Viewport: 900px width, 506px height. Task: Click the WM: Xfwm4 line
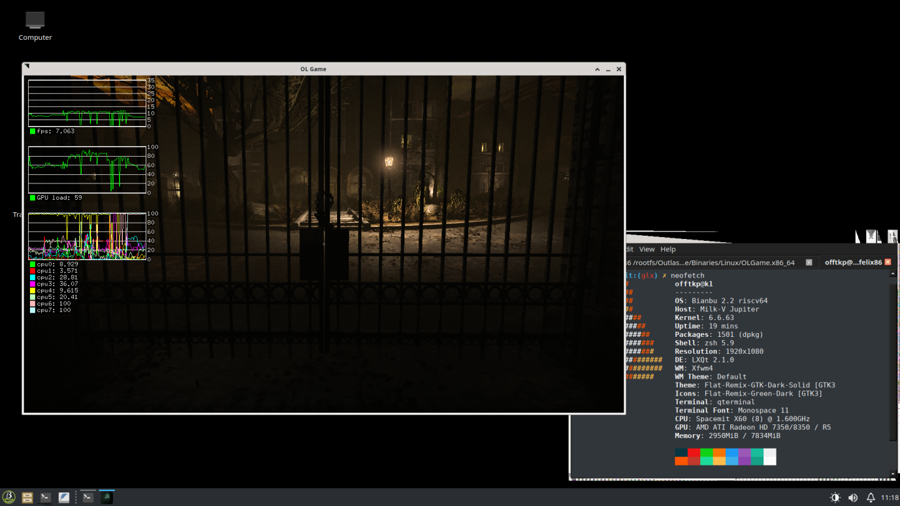click(x=694, y=369)
